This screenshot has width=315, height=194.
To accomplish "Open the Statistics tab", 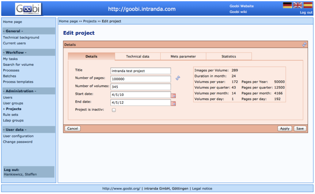I will (x=229, y=56).
